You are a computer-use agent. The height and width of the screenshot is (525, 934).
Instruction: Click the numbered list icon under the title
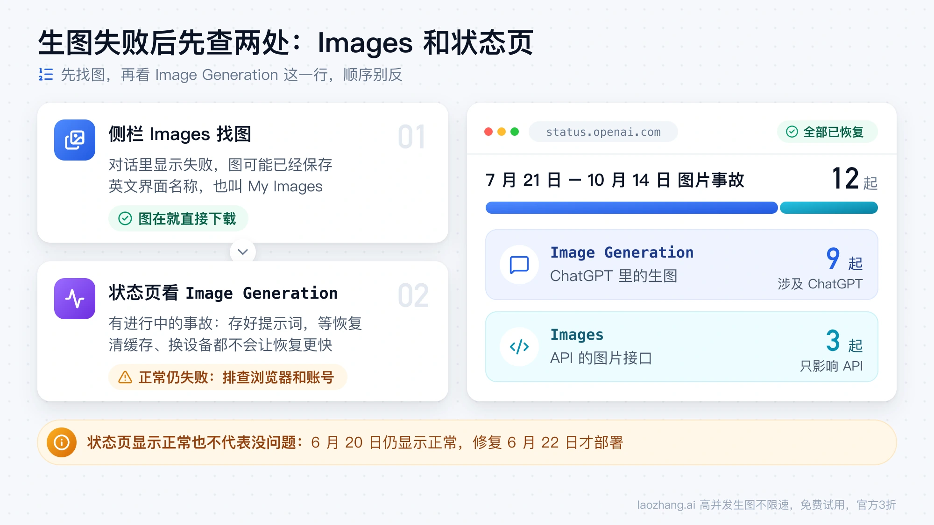coord(46,74)
